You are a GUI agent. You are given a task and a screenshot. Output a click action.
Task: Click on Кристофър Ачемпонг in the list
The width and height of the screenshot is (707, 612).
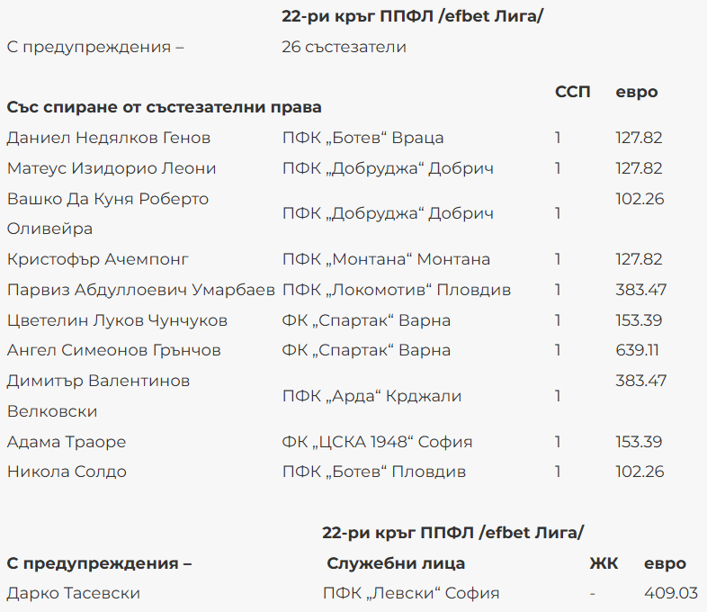[x=98, y=259]
